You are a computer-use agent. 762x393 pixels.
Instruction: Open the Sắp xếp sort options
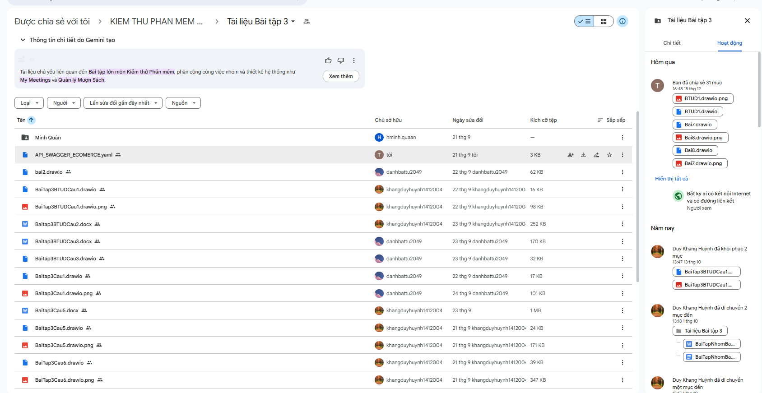tap(611, 120)
